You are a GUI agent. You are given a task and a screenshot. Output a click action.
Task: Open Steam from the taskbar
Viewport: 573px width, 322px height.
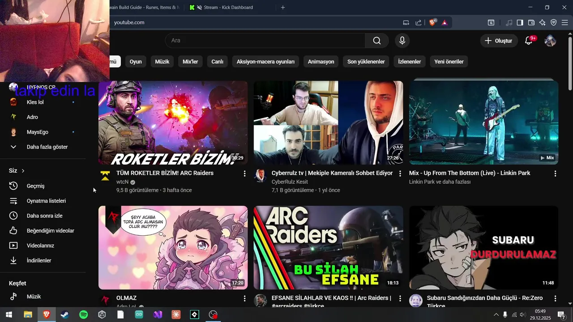tap(65, 314)
